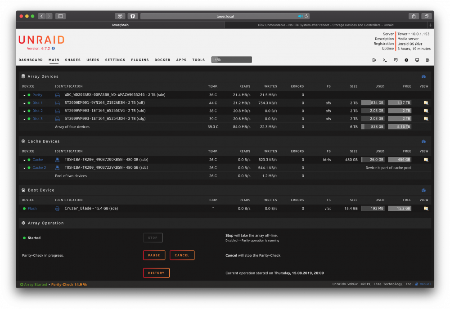Toggle the Cache Devices readings icon
This screenshot has width=450, height=309.
(423, 141)
